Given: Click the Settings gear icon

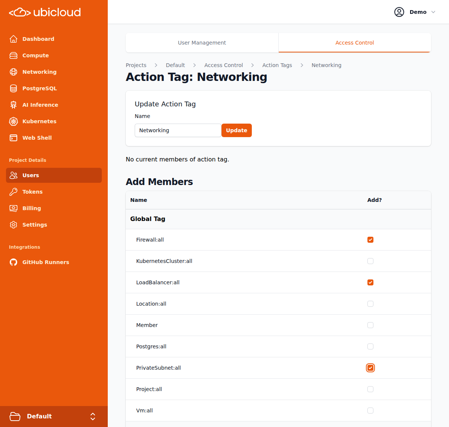Looking at the screenshot, I should (13, 225).
